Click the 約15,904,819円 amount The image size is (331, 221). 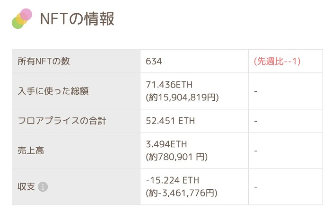click(183, 97)
